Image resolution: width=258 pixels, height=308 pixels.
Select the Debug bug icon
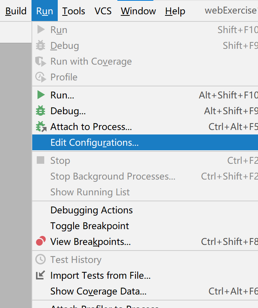pyautogui.click(x=41, y=111)
